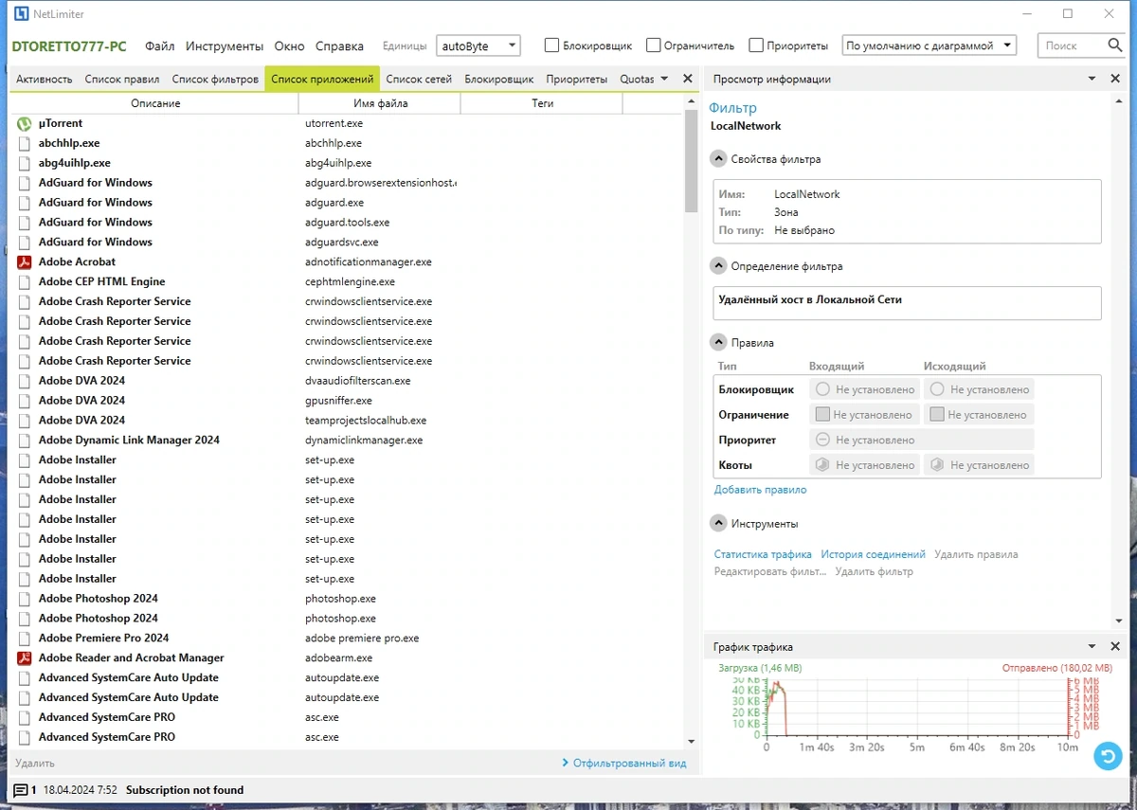Click the search magnifier icon
Viewport: 1137px width, 810px height.
pyautogui.click(x=1114, y=45)
